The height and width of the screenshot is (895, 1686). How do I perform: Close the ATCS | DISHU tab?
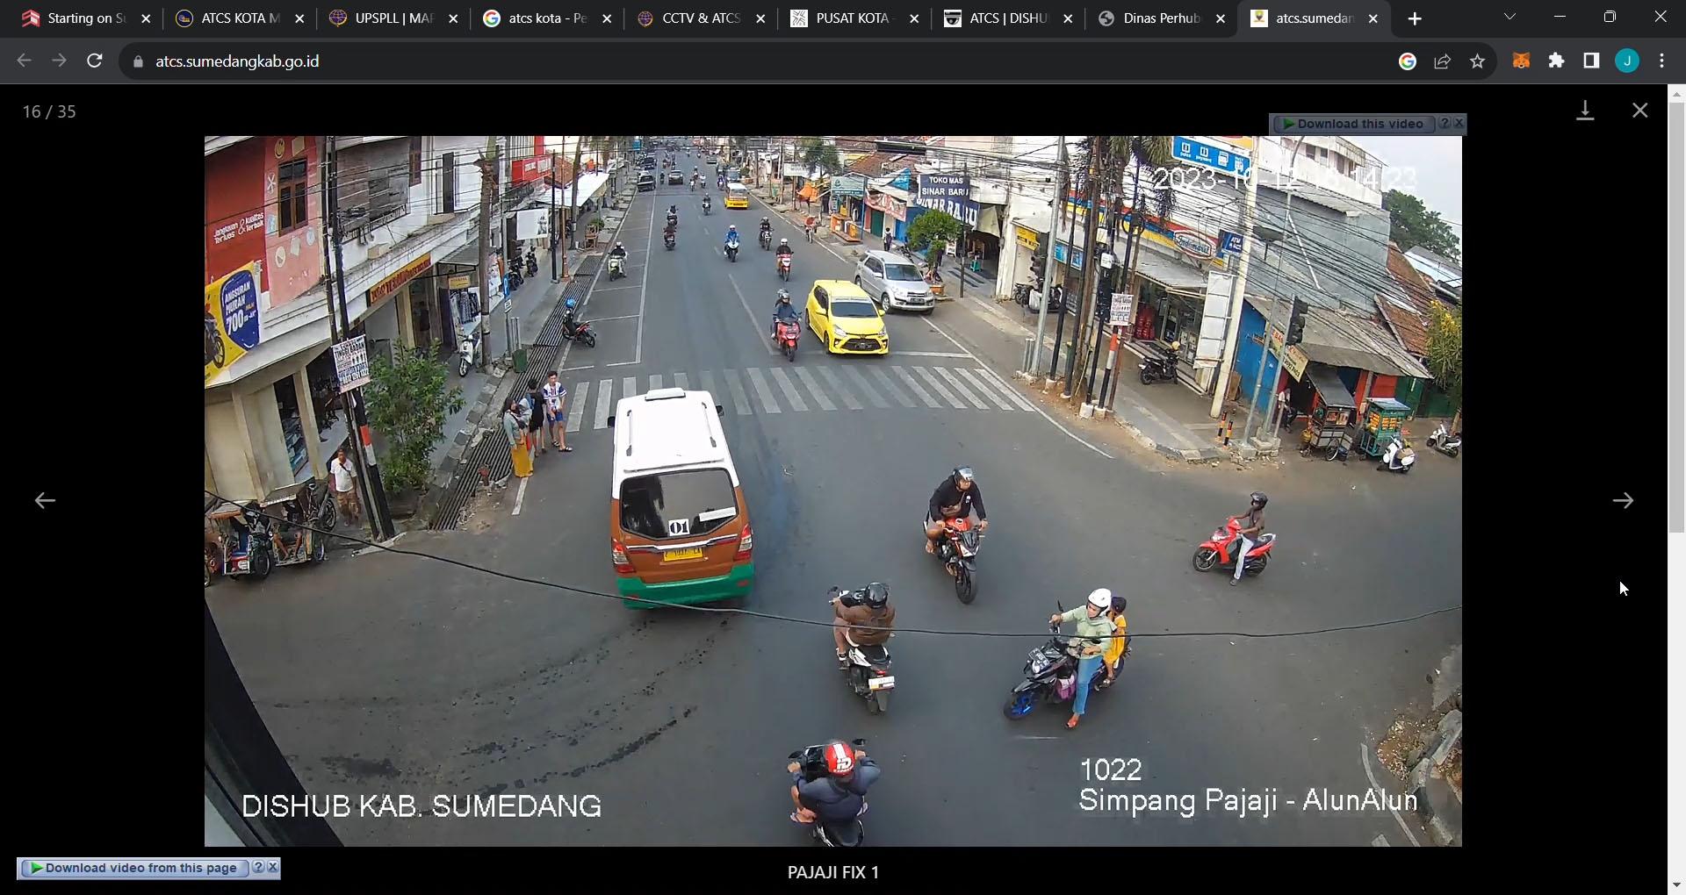tap(1068, 18)
